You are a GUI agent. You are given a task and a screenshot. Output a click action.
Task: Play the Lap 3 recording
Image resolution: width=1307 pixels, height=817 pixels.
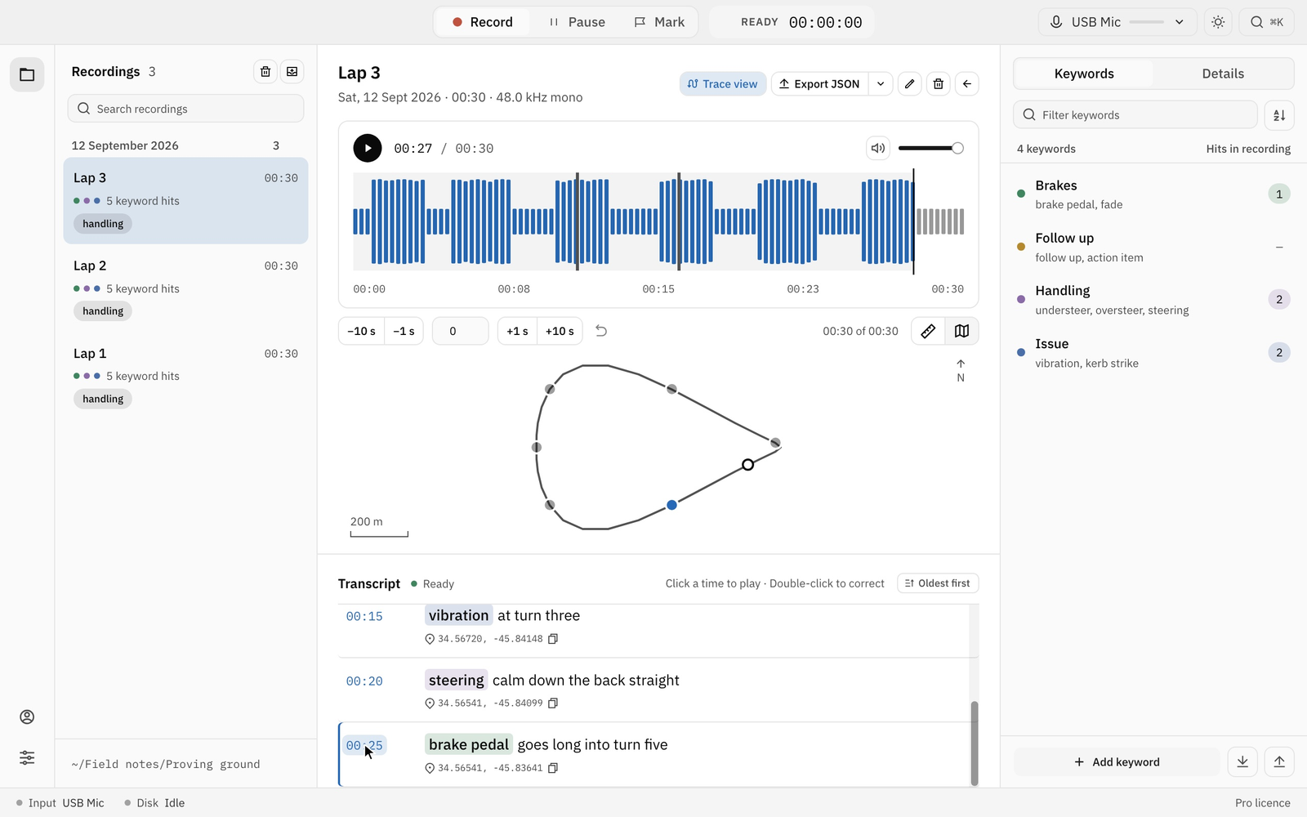click(x=368, y=148)
